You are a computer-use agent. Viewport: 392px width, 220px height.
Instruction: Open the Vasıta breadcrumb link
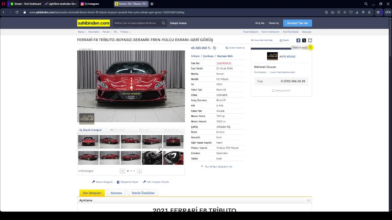click(x=81, y=32)
